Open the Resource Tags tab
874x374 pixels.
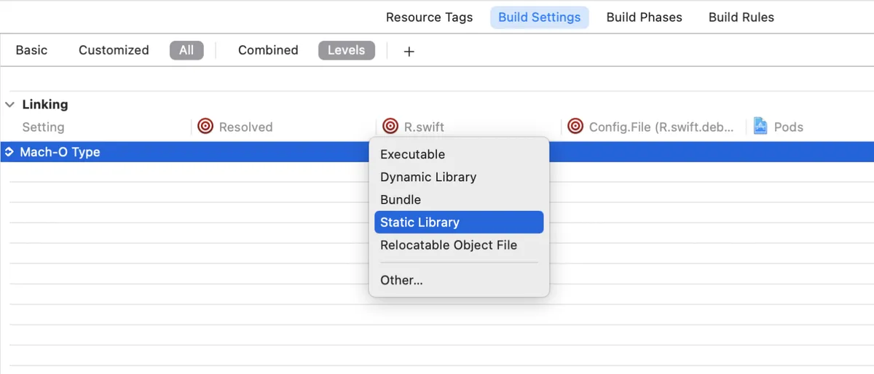(429, 17)
